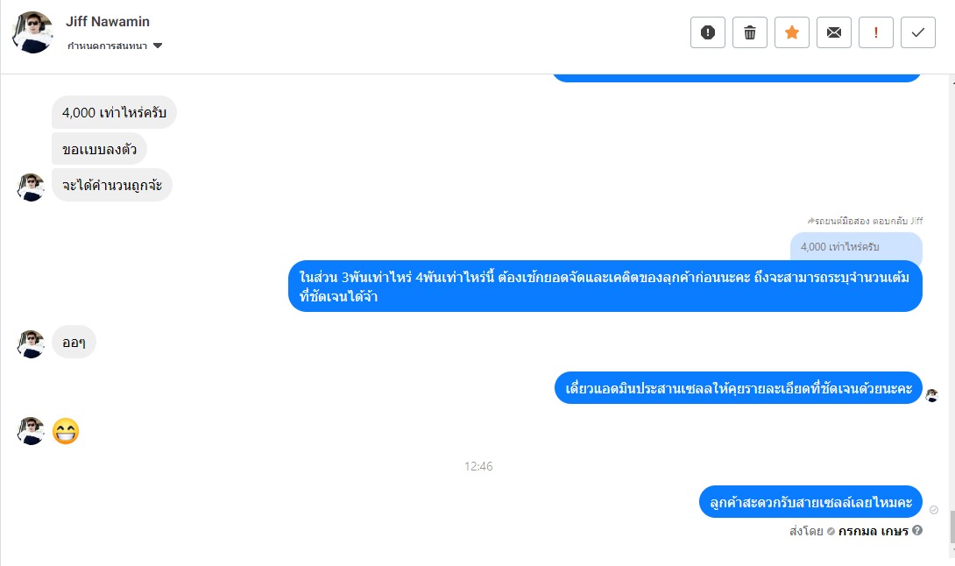
Task: Click the help question mark near กรกมล เกษร
Action: coord(917,531)
